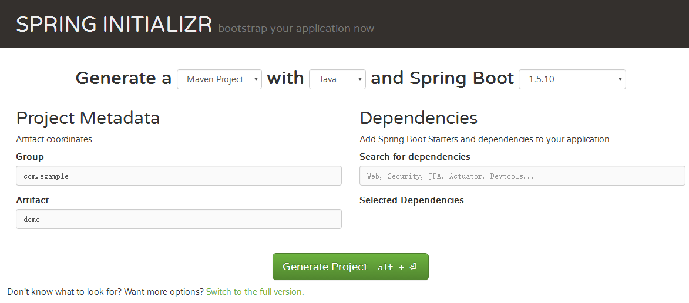This screenshot has height=303, width=689.
Task: Focus the Artifact field containing demo
Action: [x=179, y=219]
